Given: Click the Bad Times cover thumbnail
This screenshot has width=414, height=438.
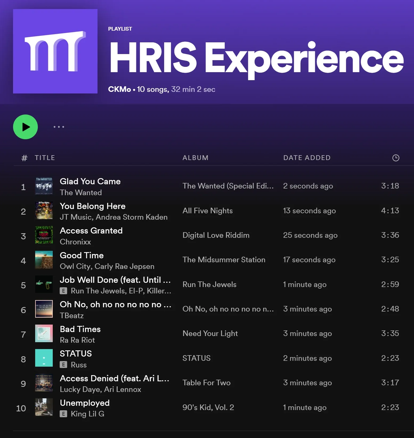Looking at the screenshot, I should click(44, 333).
